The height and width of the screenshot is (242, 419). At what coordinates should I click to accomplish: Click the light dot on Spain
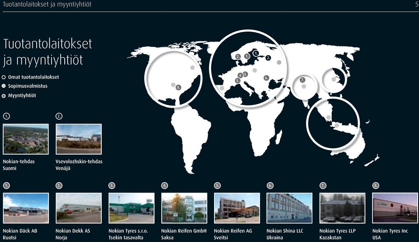pos(222,88)
